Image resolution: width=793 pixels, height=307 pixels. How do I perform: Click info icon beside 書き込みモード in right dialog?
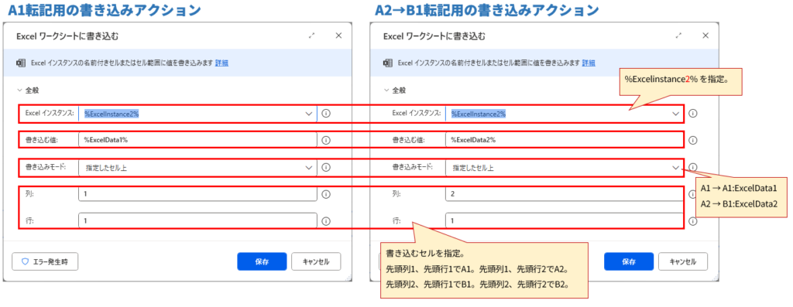pyautogui.click(x=693, y=167)
